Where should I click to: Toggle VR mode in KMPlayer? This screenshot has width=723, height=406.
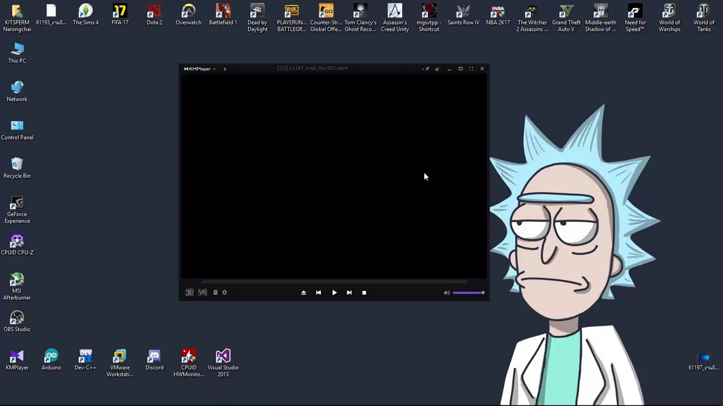[x=202, y=293]
